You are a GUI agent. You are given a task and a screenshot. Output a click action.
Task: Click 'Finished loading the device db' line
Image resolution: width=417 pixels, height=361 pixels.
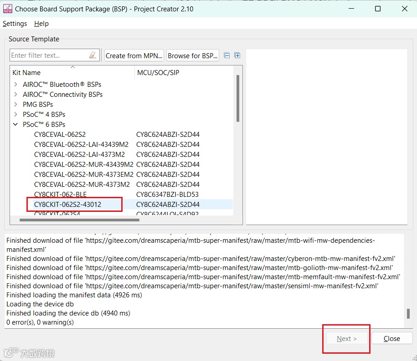click(68, 313)
